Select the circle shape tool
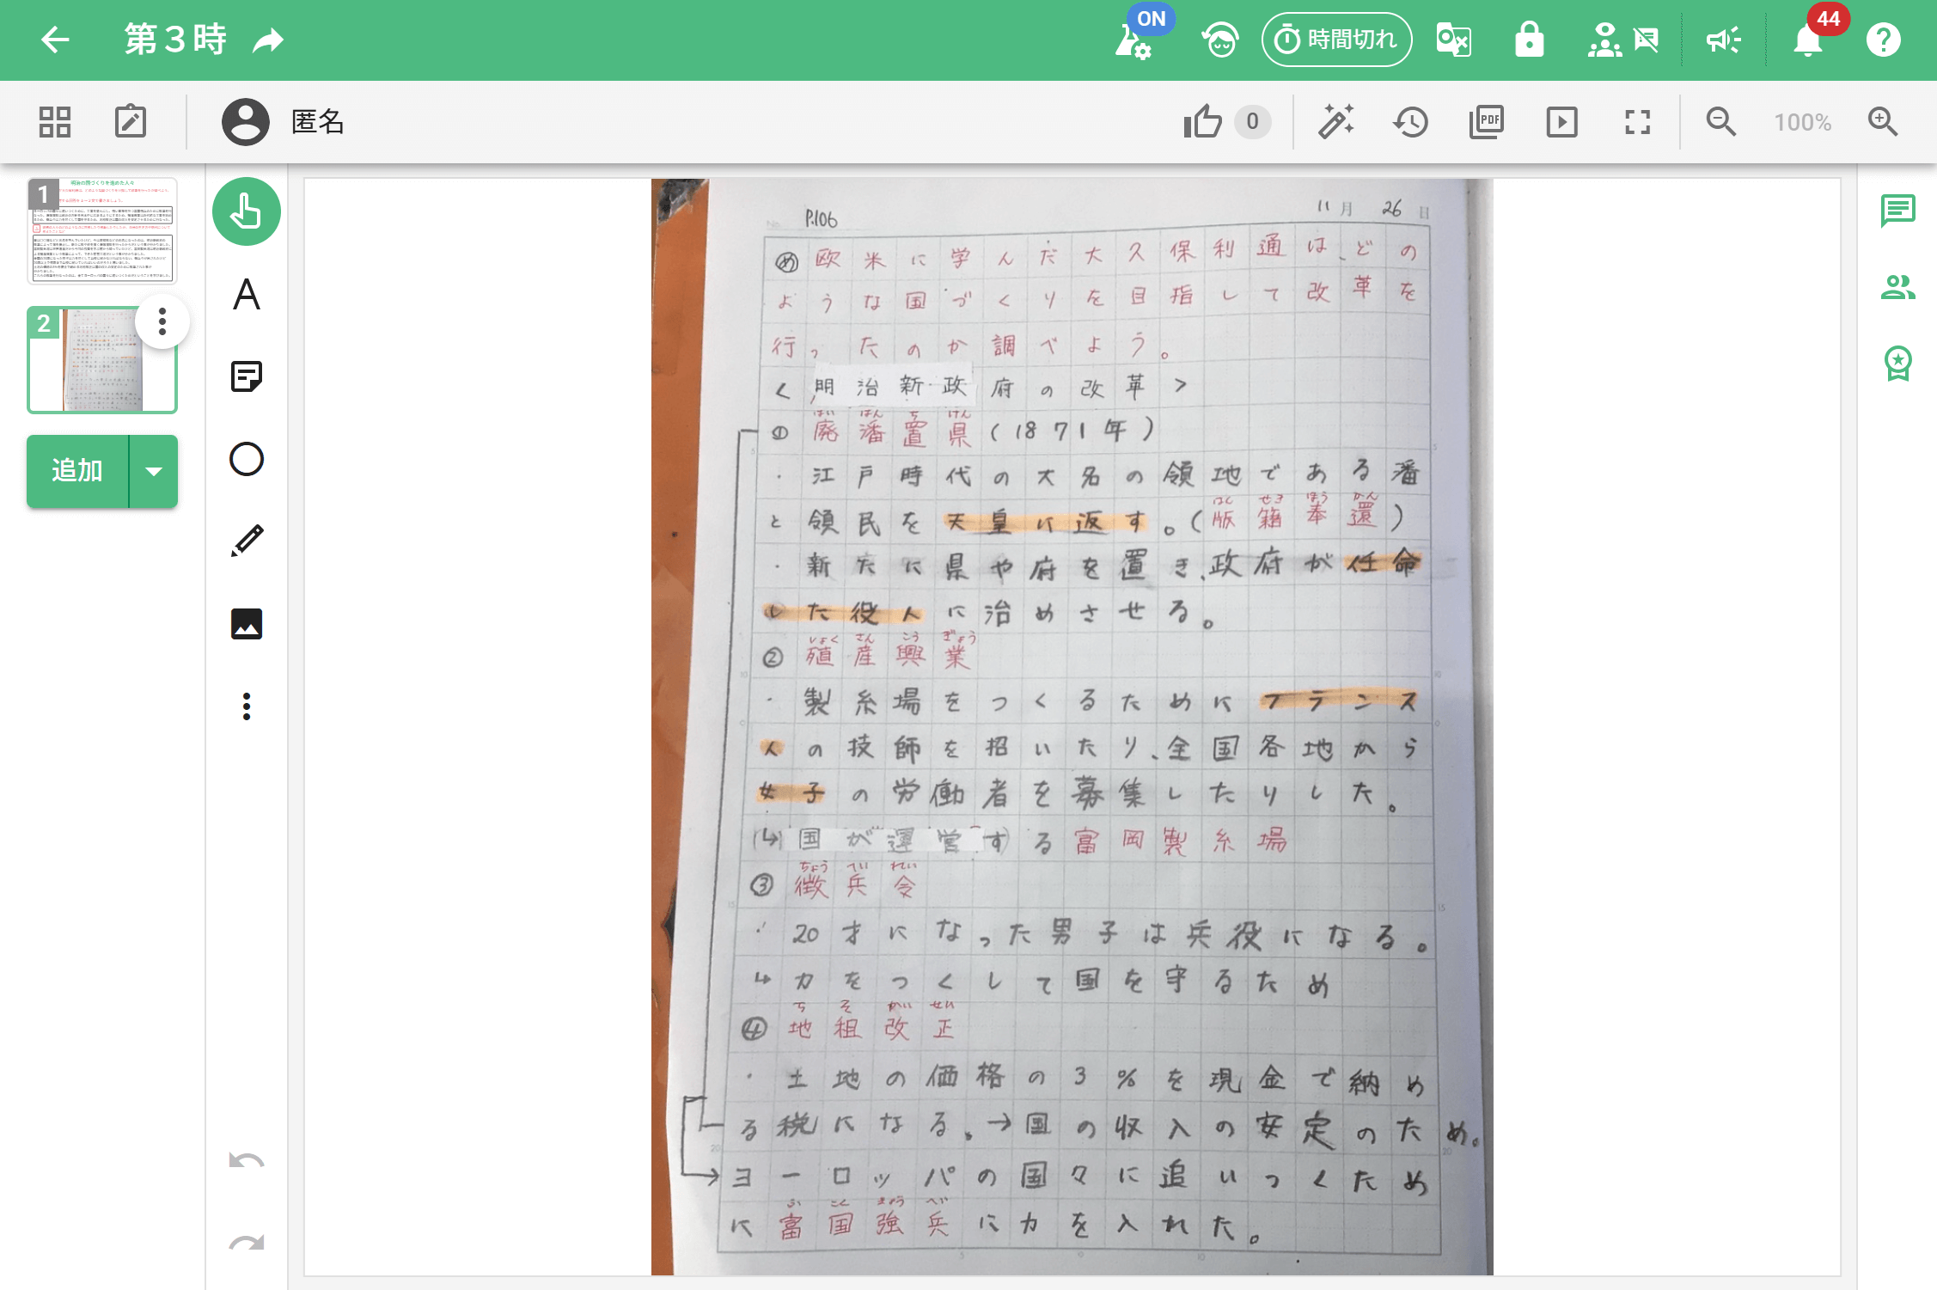The height and width of the screenshot is (1290, 1937). coord(247,459)
